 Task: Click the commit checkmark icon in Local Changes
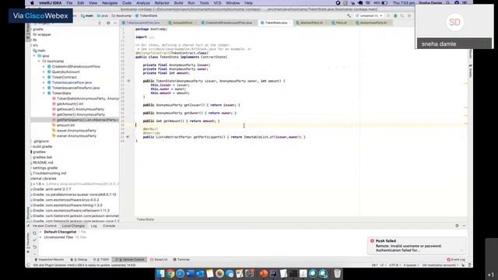[34, 240]
